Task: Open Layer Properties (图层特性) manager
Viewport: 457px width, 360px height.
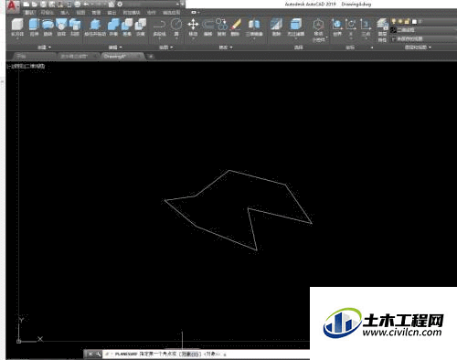Action: point(382,29)
